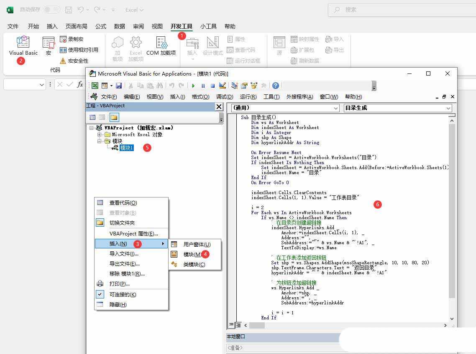Image resolution: width=476 pixels, height=354 pixels.
Task: Click the Save icon in VBA toolbar
Action: tap(119, 86)
